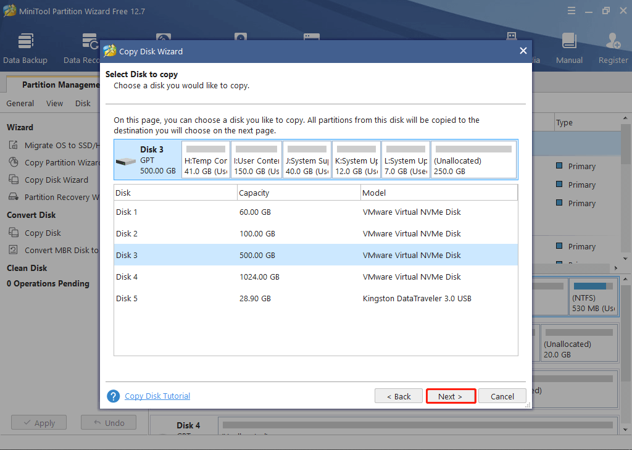Click the 1024.00 GB capacity cell

coord(260,277)
